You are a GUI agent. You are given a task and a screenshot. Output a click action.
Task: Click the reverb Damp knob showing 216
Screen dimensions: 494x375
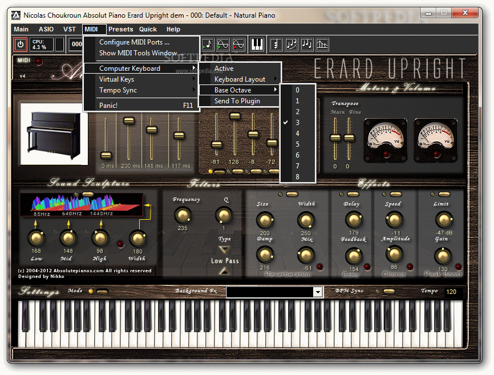click(265, 255)
